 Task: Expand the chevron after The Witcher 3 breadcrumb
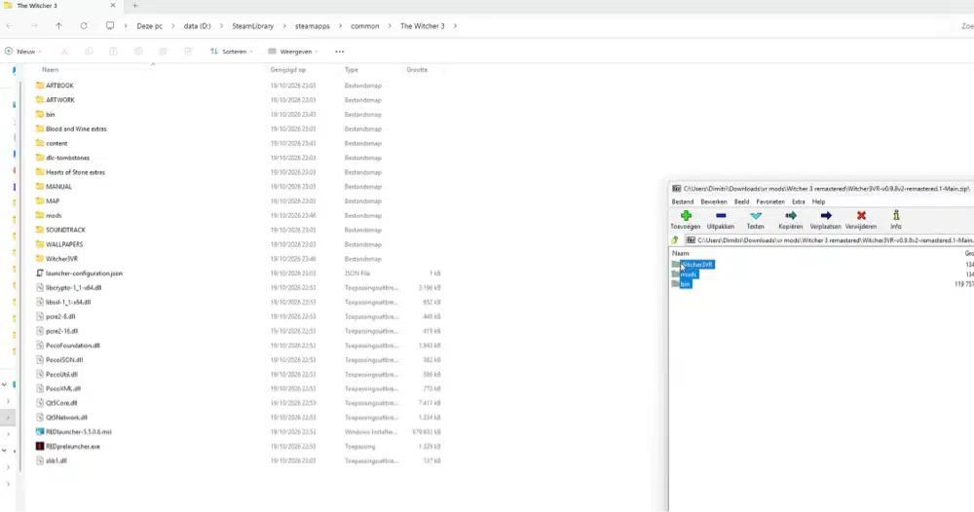(455, 26)
